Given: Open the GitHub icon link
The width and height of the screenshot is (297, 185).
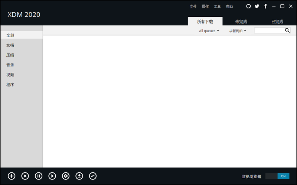Looking at the screenshot, I should [248, 6].
